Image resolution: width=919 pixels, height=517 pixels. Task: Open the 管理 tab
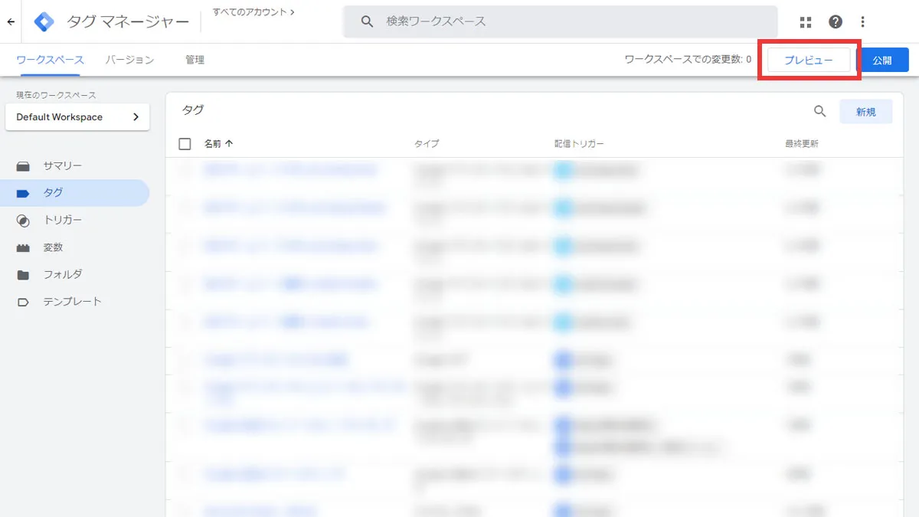click(x=194, y=59)
